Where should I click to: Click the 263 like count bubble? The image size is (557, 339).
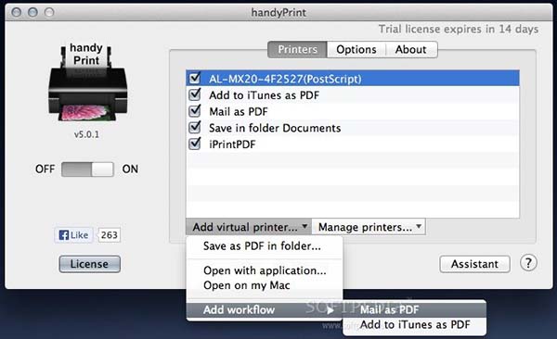109,235
